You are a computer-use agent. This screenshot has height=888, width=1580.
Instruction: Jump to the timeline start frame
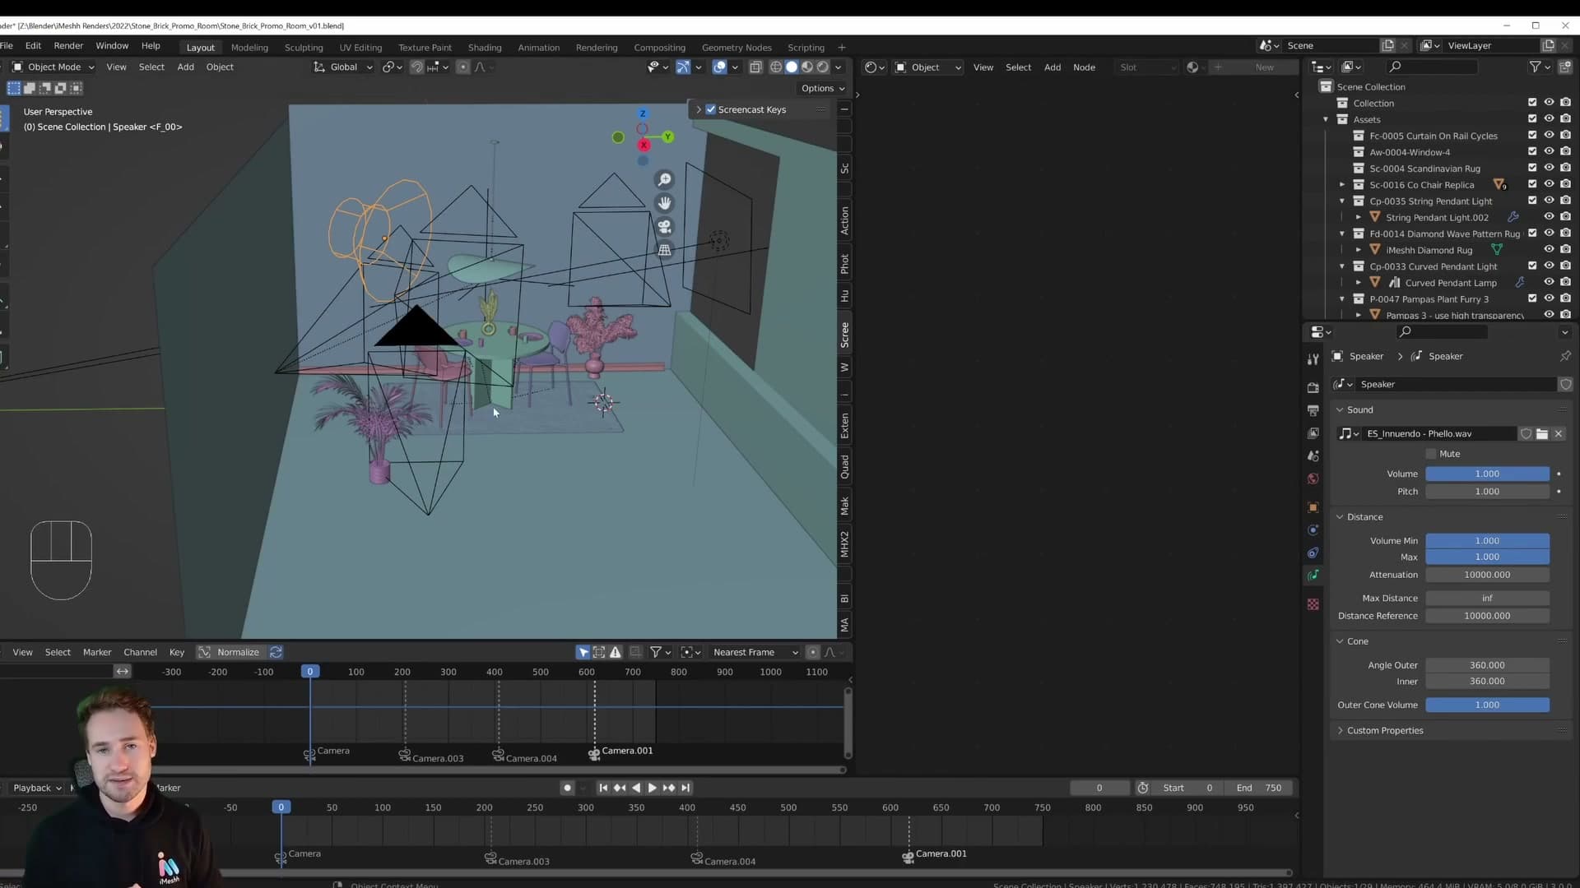603,788
